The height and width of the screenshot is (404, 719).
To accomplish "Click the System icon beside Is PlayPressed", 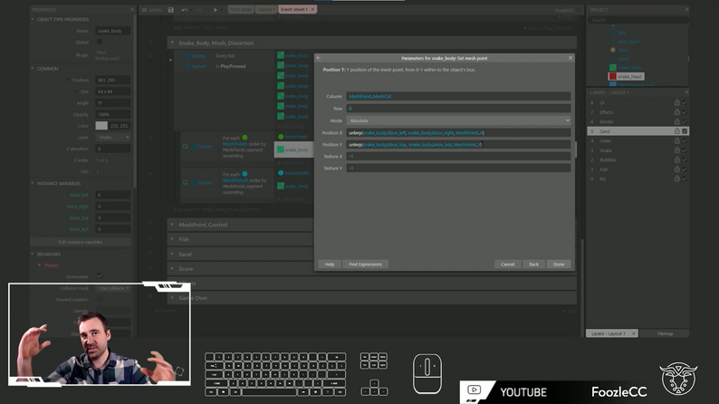I will coord(187,66).
